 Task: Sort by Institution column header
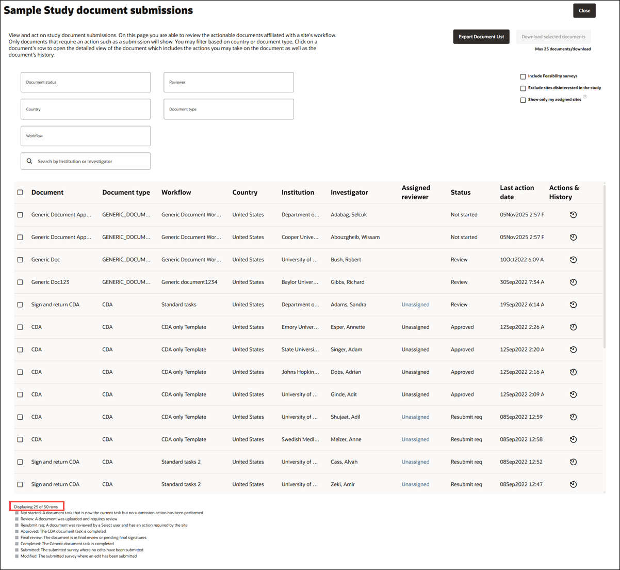pyautogui.click(x=298, y=192)
